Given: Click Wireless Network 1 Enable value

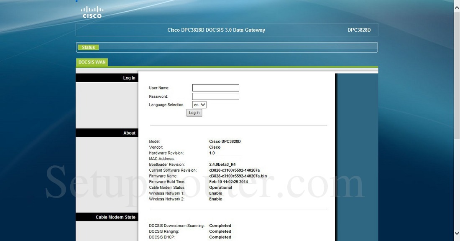Looking at the screenshot, I should pos(216,193).
